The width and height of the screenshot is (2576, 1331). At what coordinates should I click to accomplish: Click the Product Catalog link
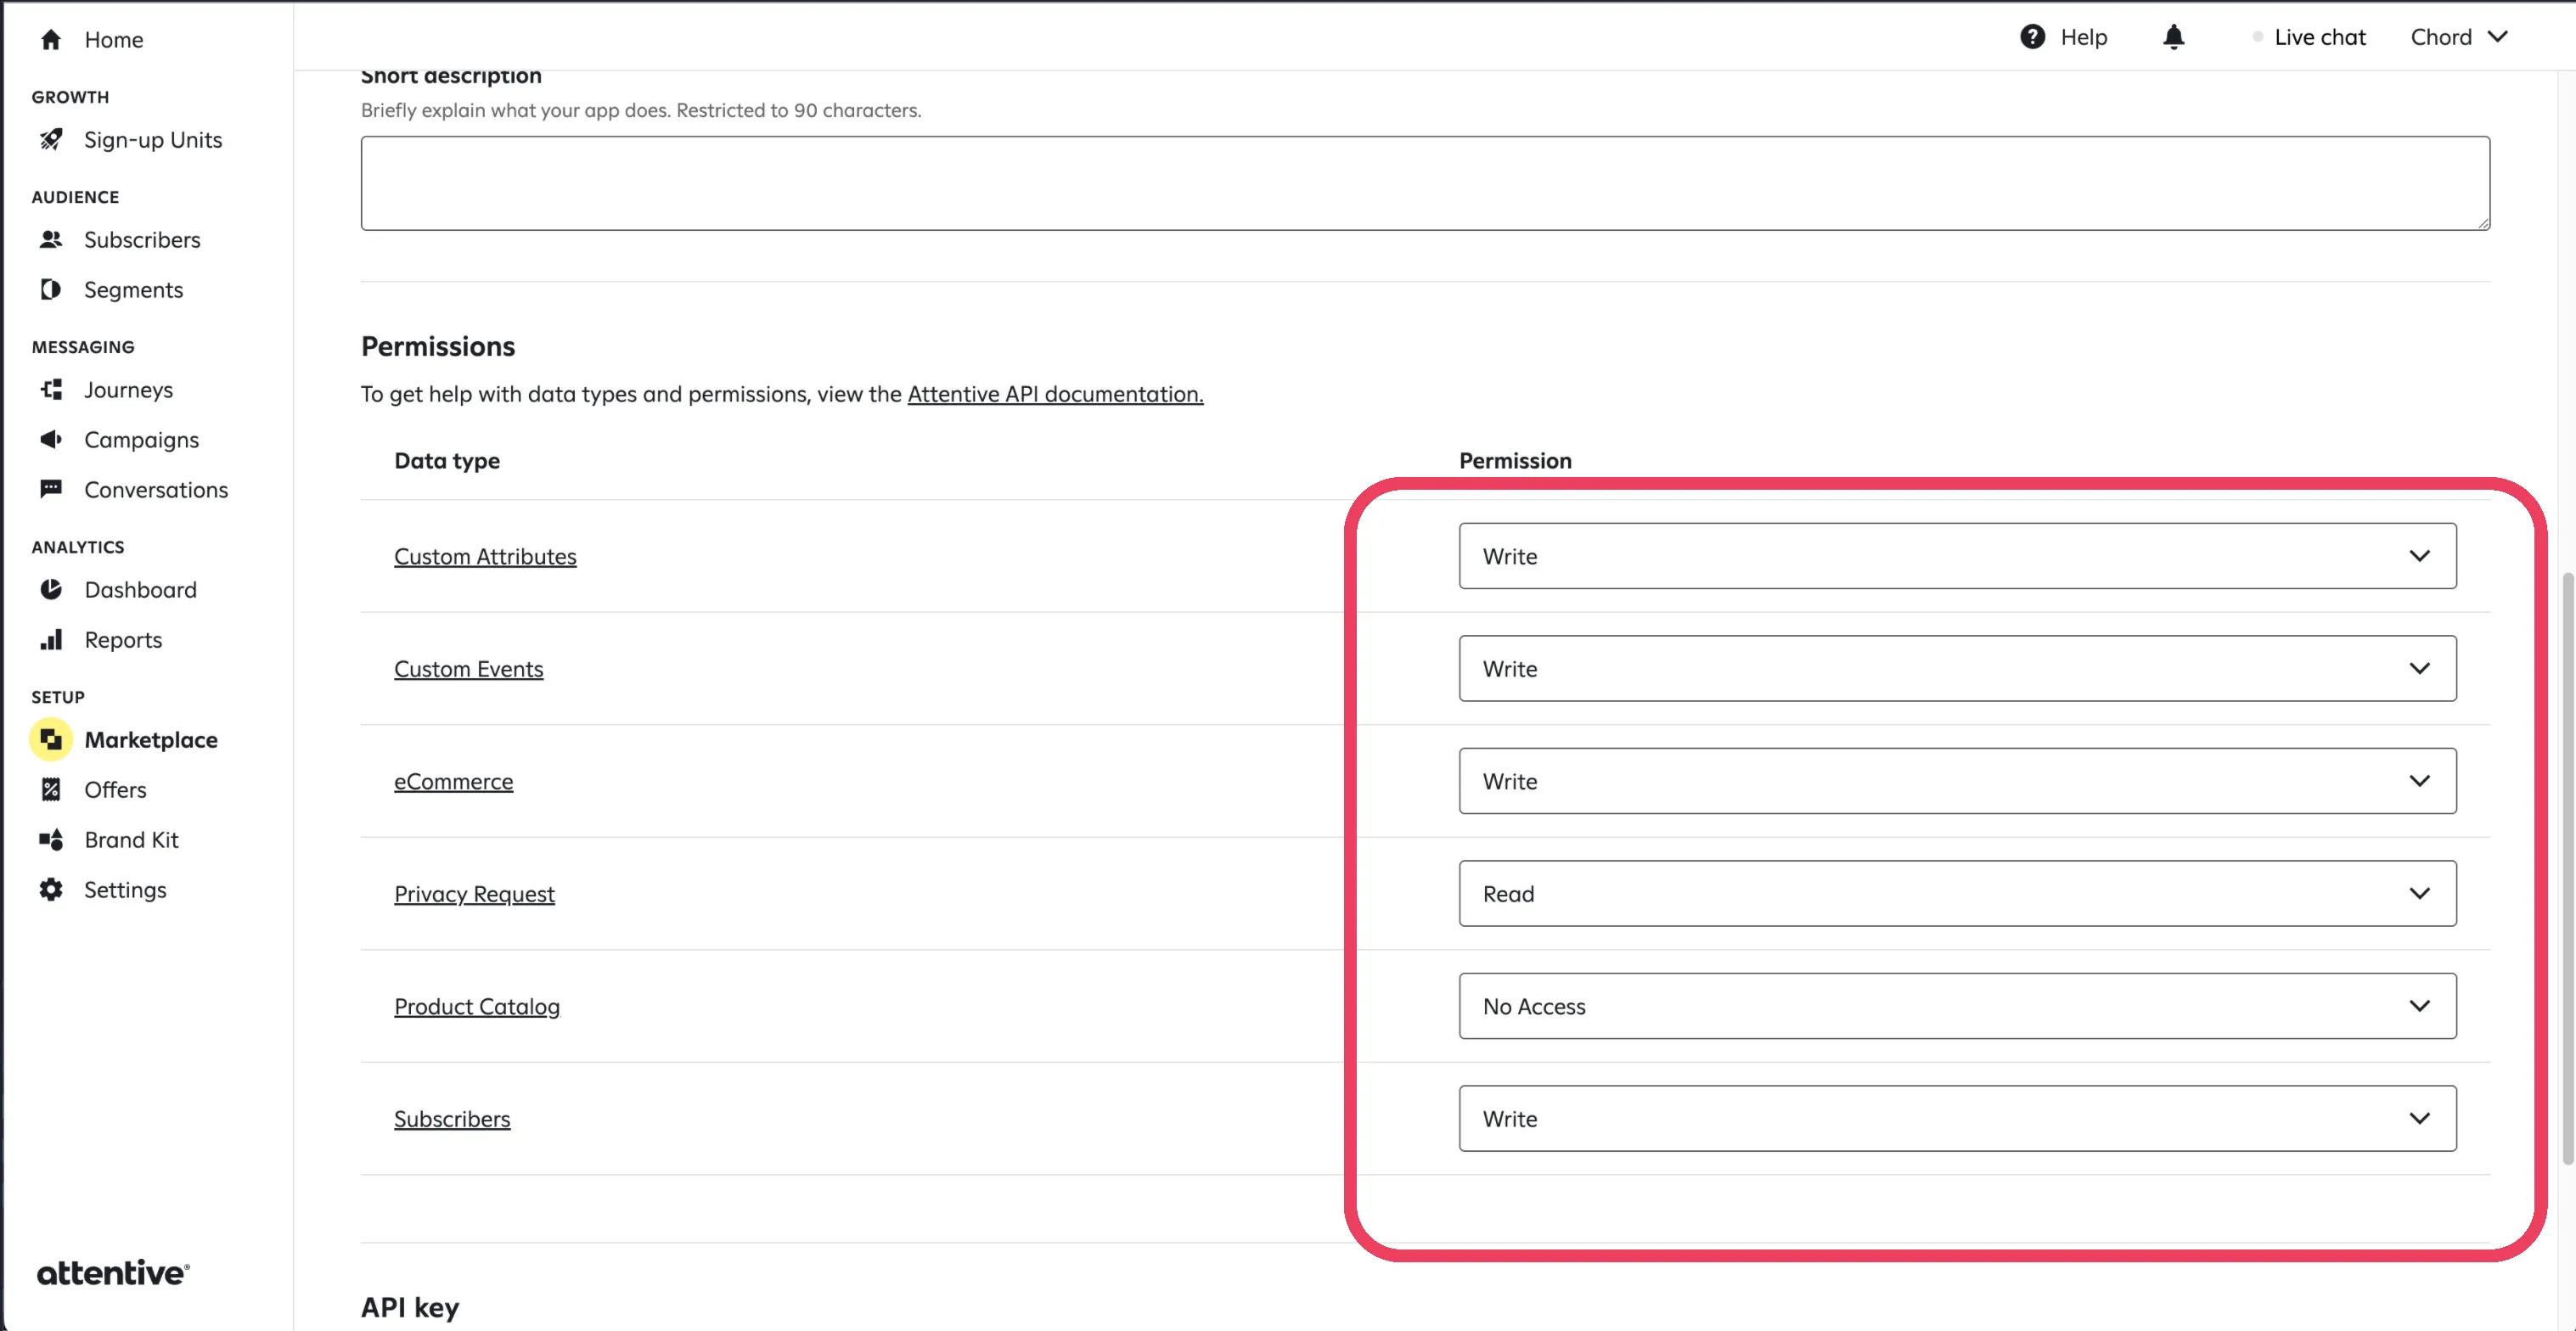pyautogui.click(x=477, y=1006)
